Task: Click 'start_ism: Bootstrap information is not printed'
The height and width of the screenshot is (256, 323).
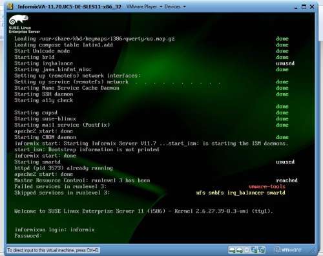Action: click(87, 149)
